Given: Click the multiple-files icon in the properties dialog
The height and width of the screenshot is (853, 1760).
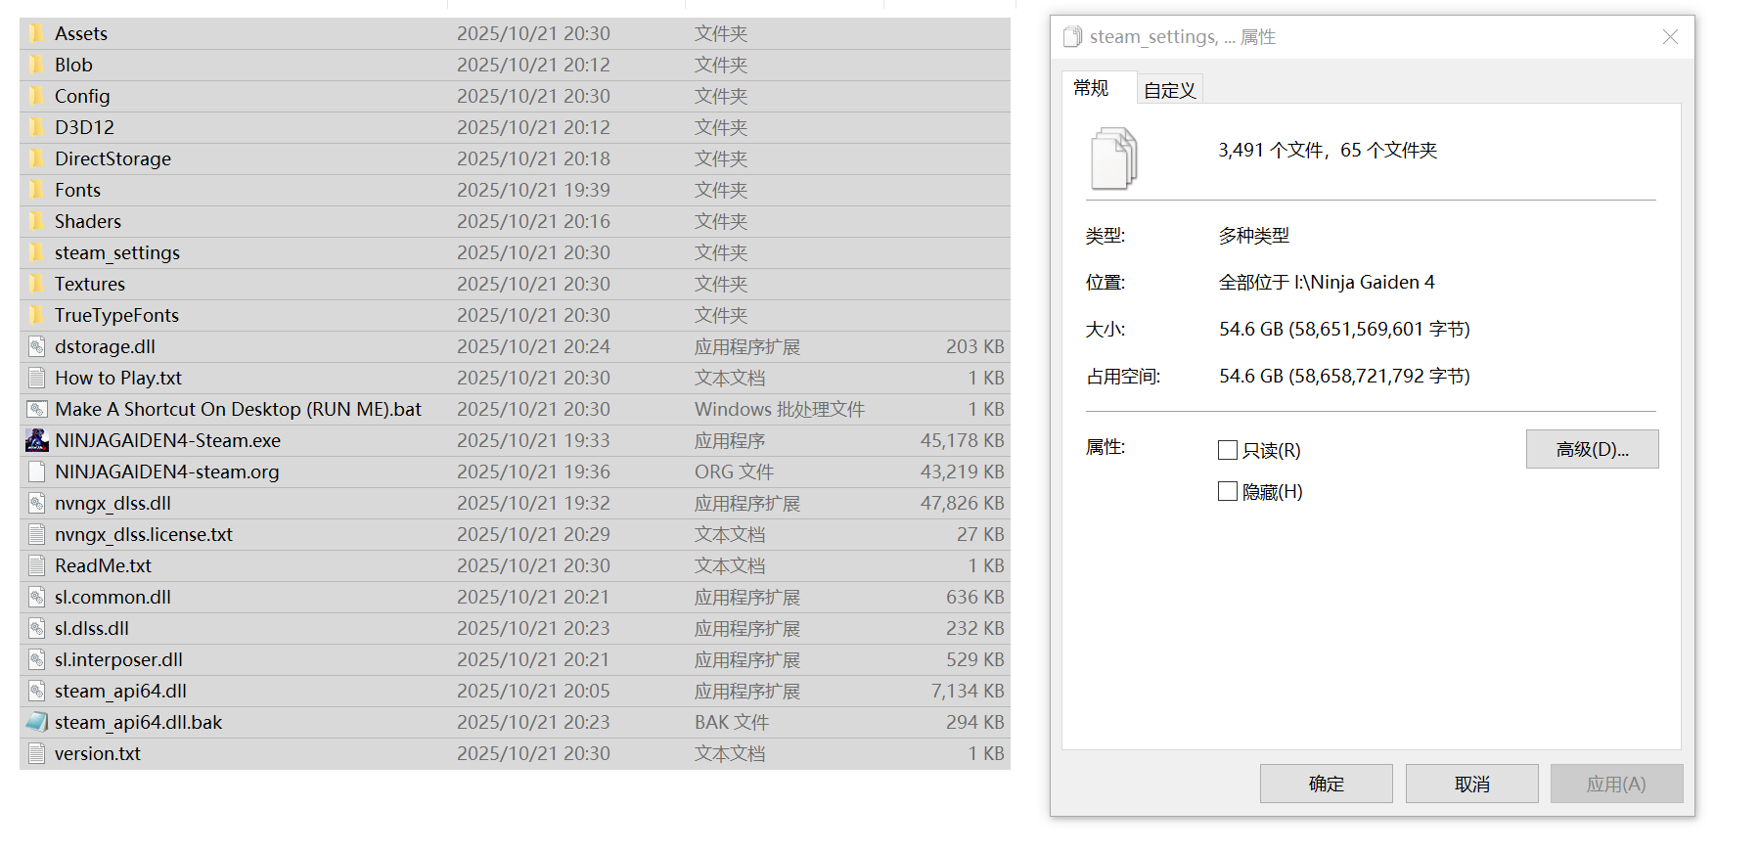Looking at the screenshot, I should tap(1114, 158).
